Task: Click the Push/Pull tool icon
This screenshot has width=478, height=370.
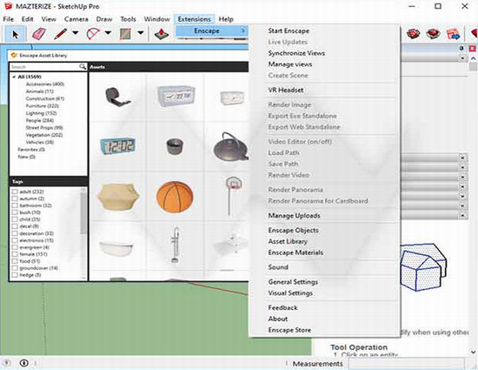Action: (x=162, y=34)
